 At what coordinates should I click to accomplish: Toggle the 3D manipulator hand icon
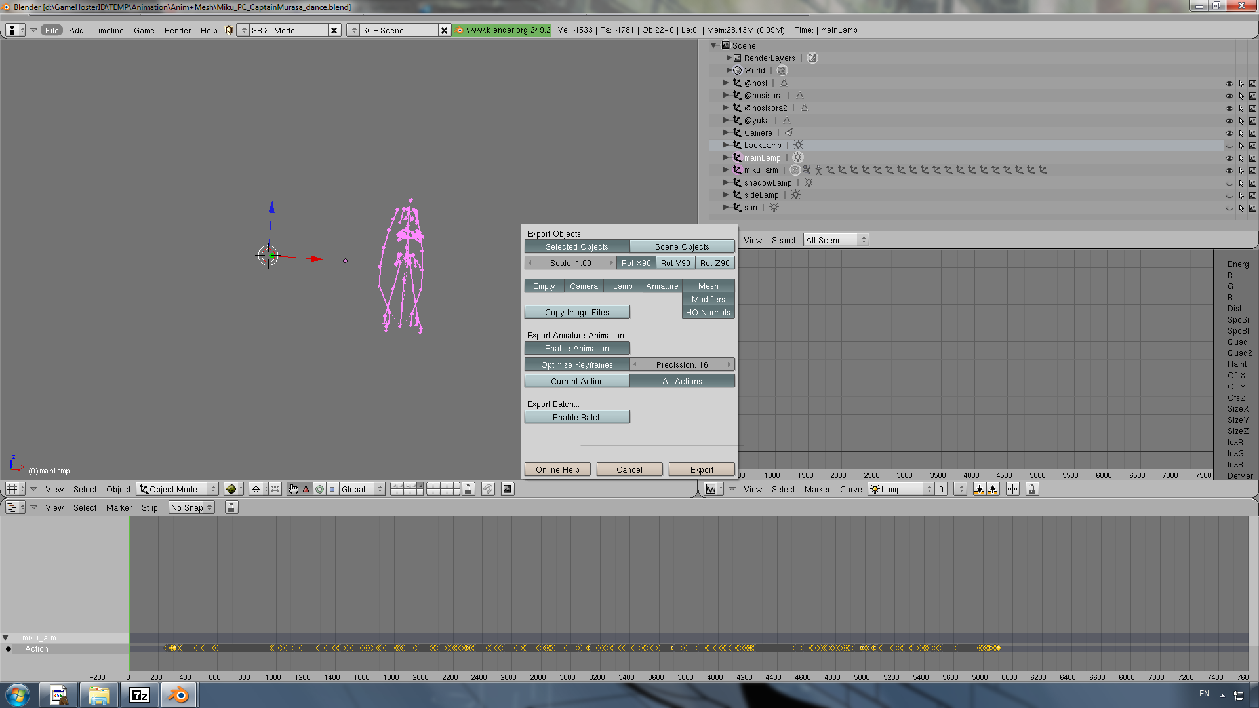click(293, 489)
